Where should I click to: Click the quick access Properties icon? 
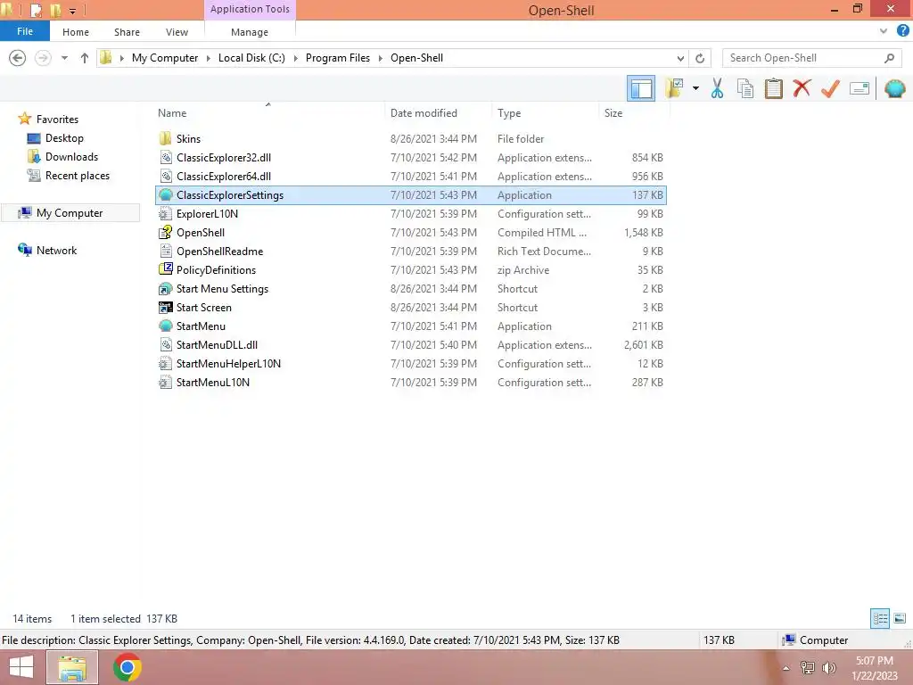pyautogui.click(x=36, y=10)
